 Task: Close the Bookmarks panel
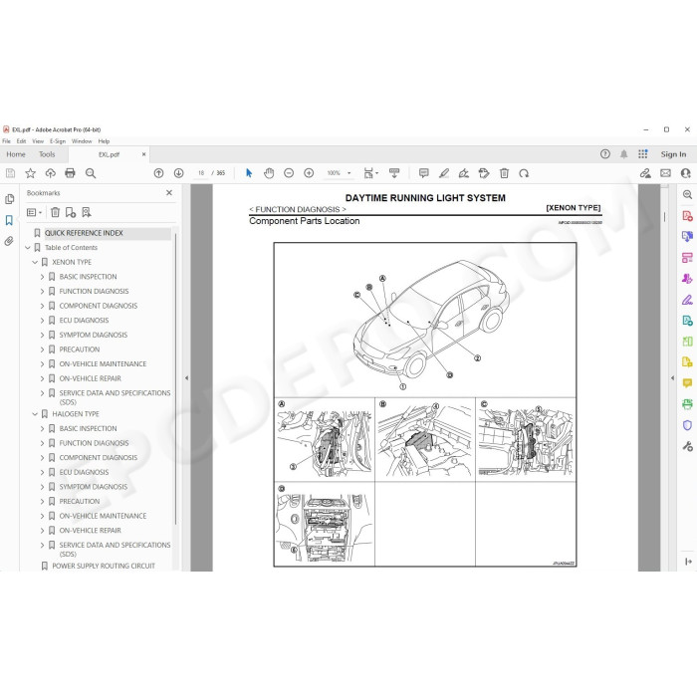pyautogui.click(x=169, y=193)
